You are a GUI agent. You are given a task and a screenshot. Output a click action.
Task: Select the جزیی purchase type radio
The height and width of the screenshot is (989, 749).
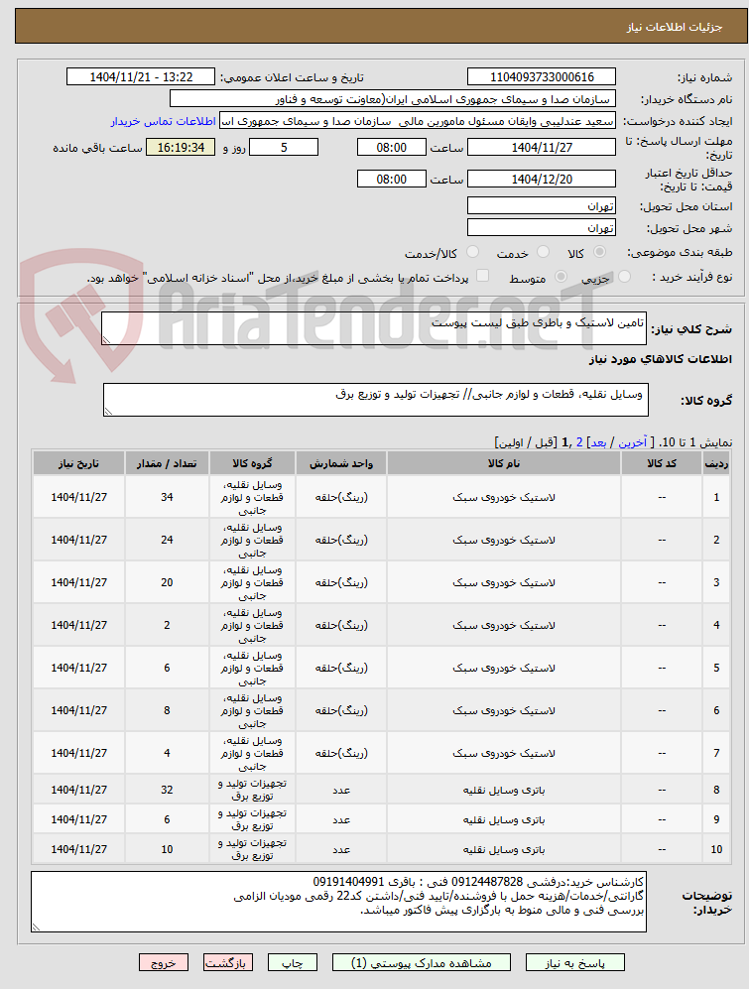coord(625,276)
